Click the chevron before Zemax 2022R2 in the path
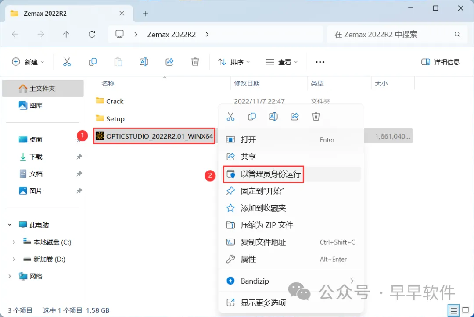 136,34
